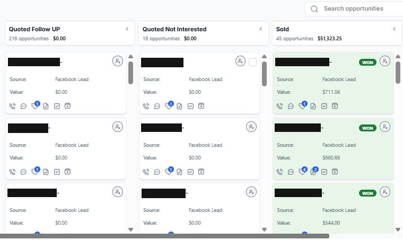Open tags icon on the $711.04 Sold card

coord(302,106)
